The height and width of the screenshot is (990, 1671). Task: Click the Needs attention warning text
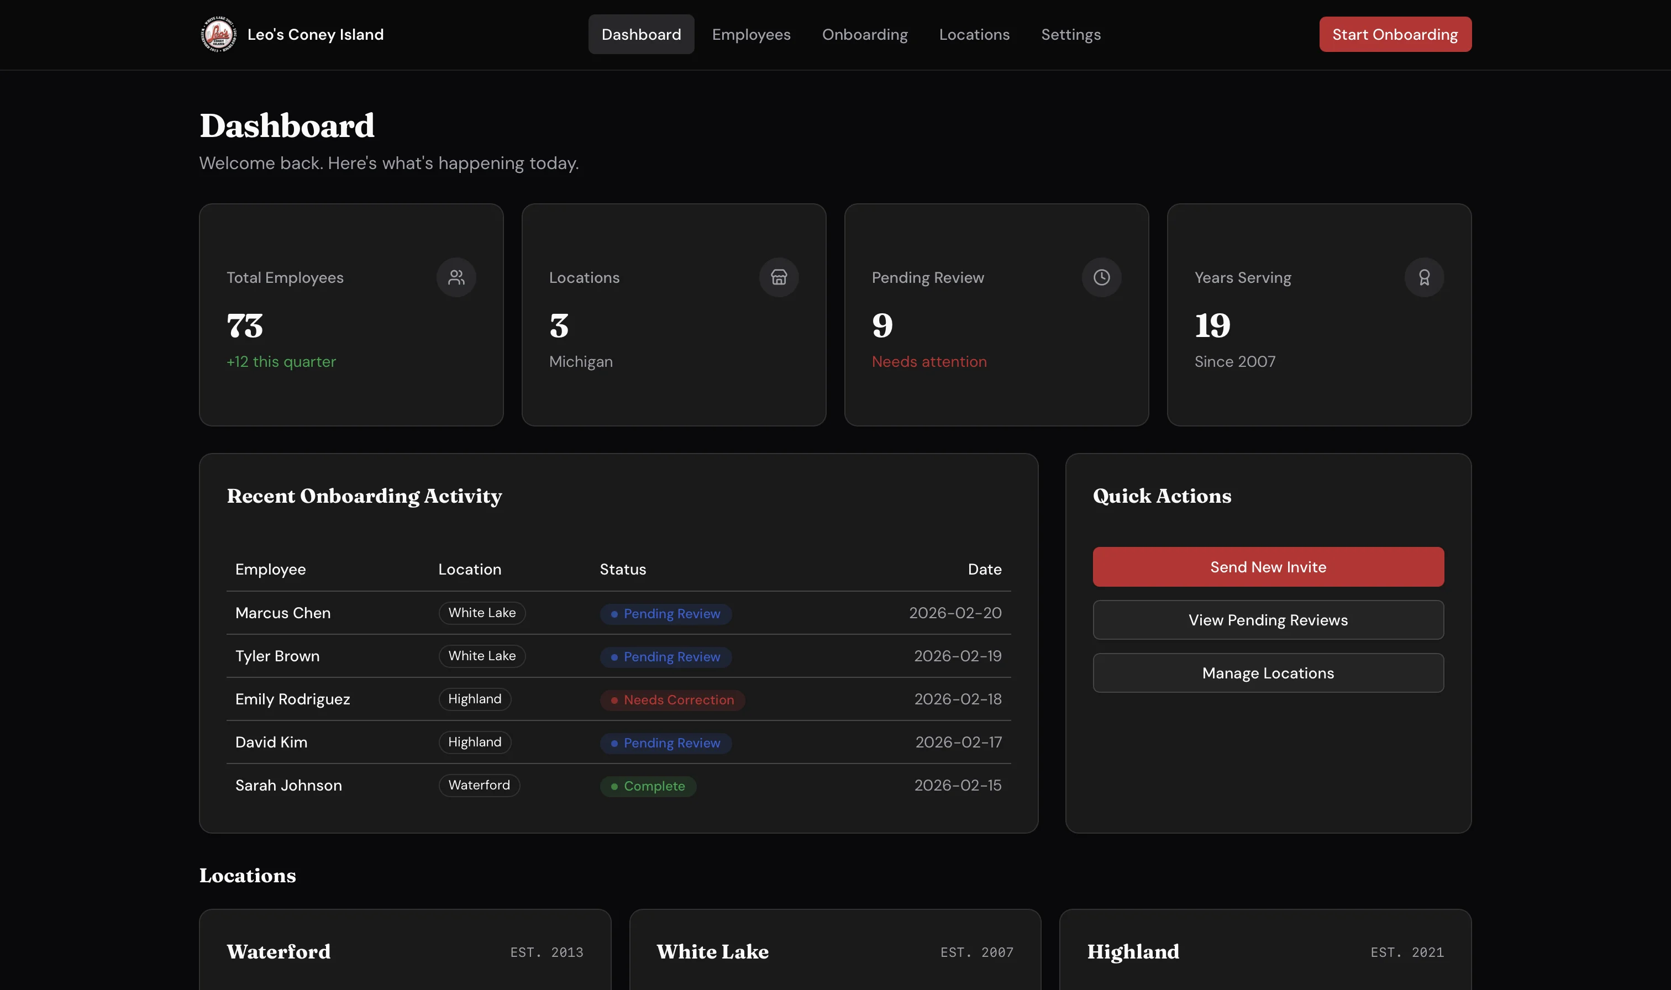point(929,361)
